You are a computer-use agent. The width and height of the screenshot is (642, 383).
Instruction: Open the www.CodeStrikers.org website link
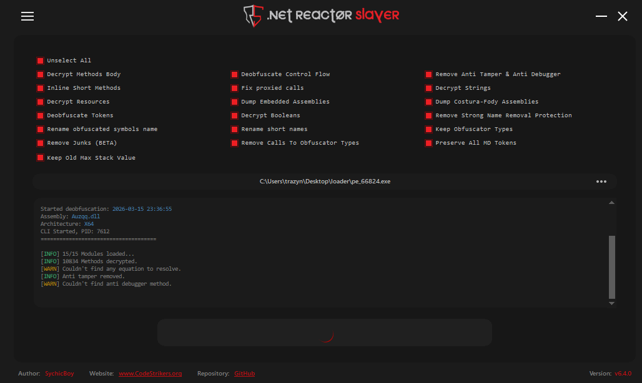[150, 374]
